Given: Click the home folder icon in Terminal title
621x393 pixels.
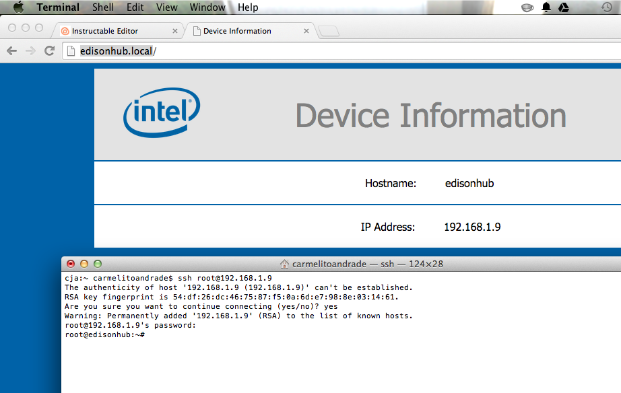Looking at the screenshot, I should (284, 264).
